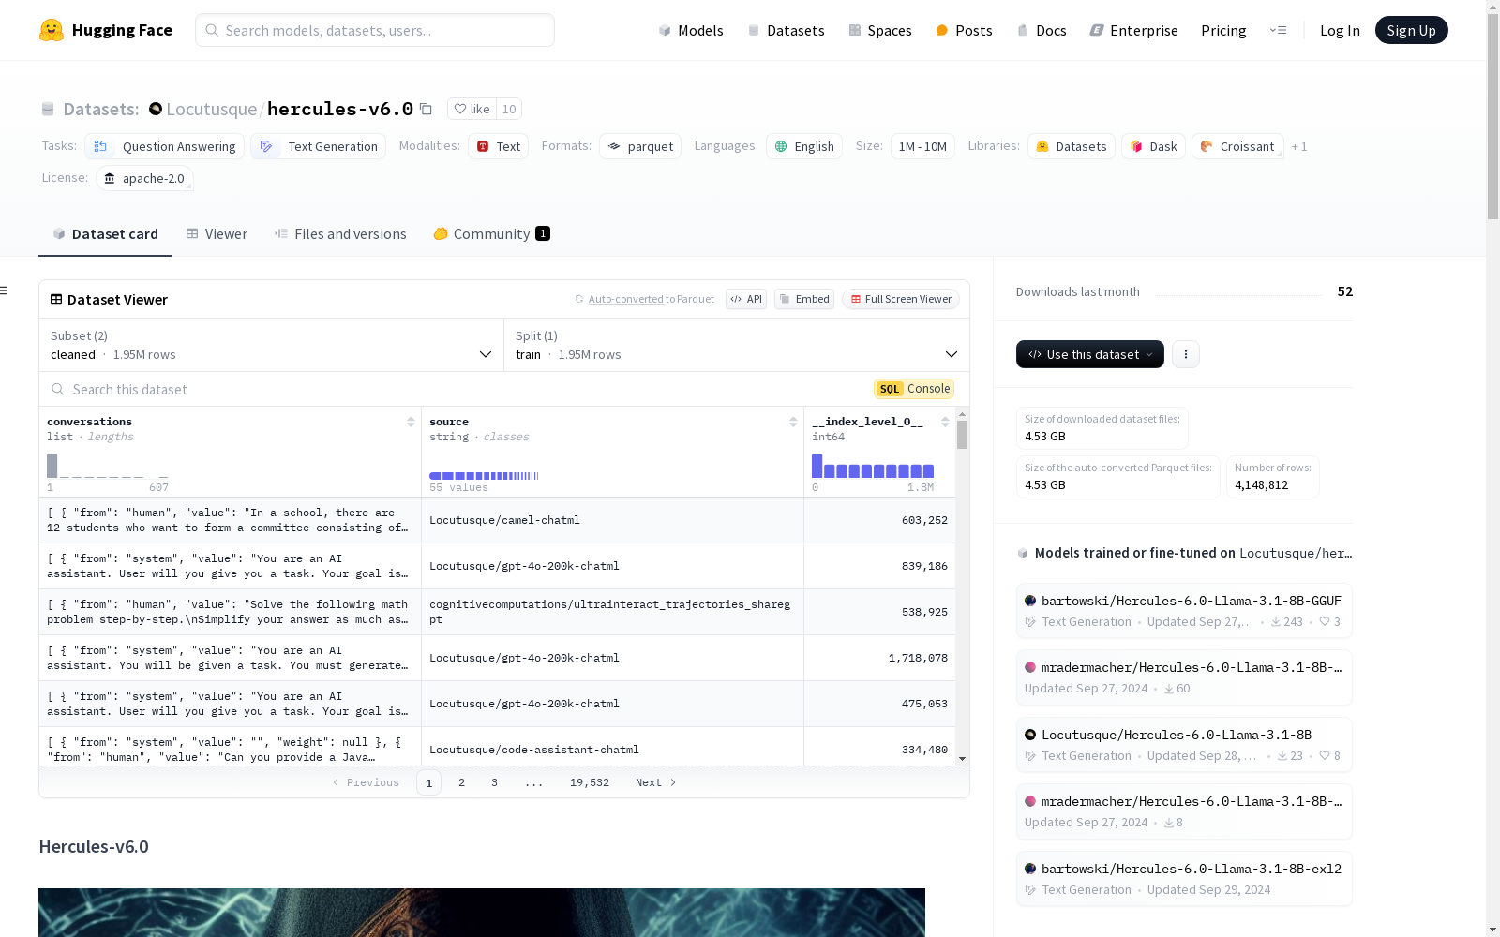Screen dimensions: 1500x937
Task: Open the Use this dataset dropdown
Action: [1090, 354]
